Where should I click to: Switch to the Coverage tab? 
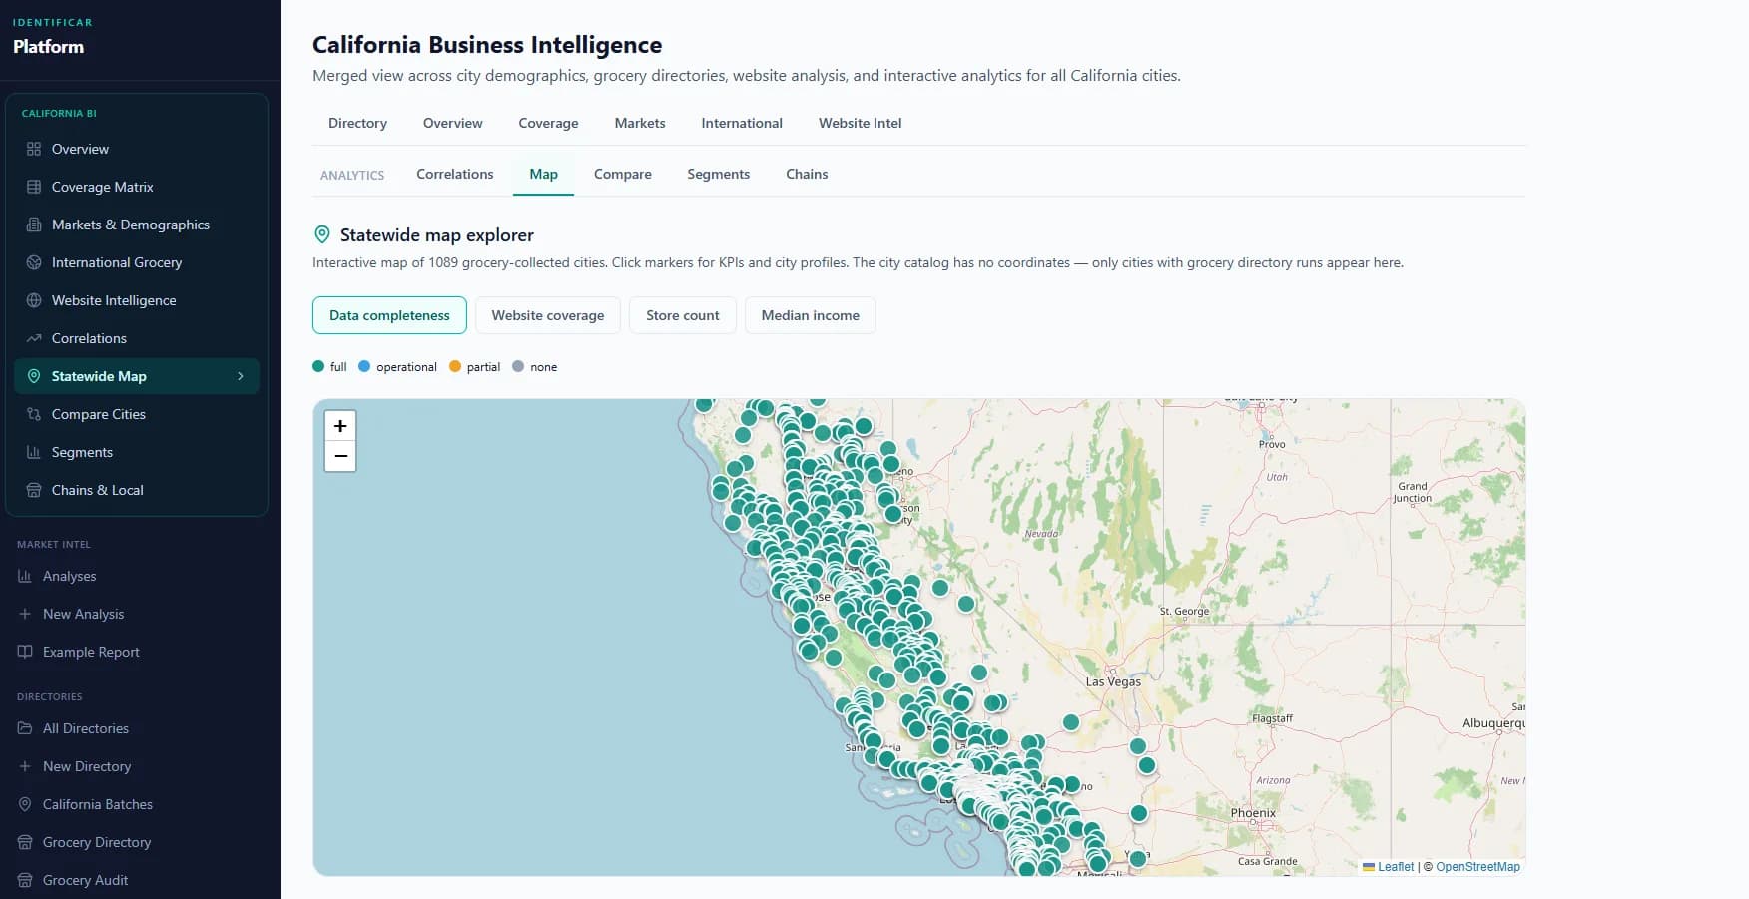click(x=548, y=123)
